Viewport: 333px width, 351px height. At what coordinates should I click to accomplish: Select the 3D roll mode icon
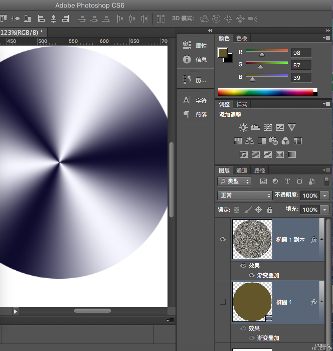click(216, 18)
